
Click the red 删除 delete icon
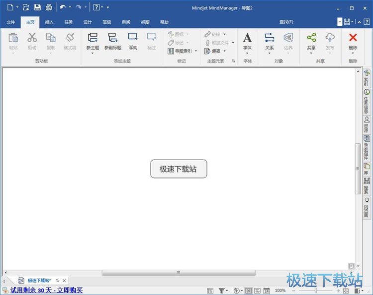point(353,38)
